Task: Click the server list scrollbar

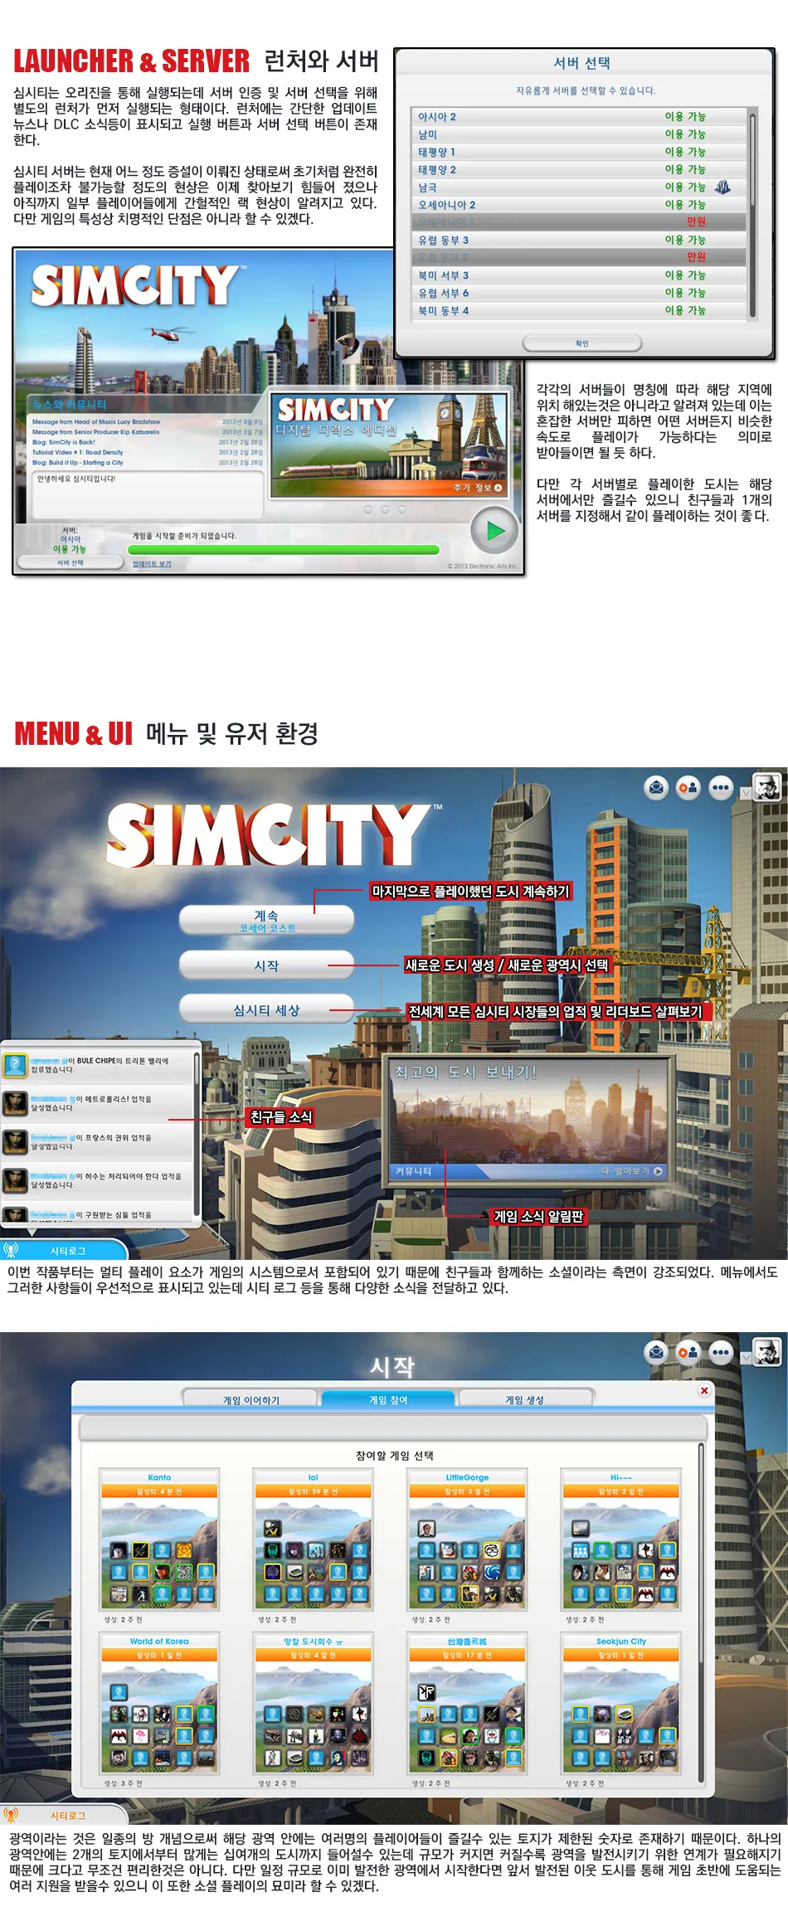Action: pos(753,216)
